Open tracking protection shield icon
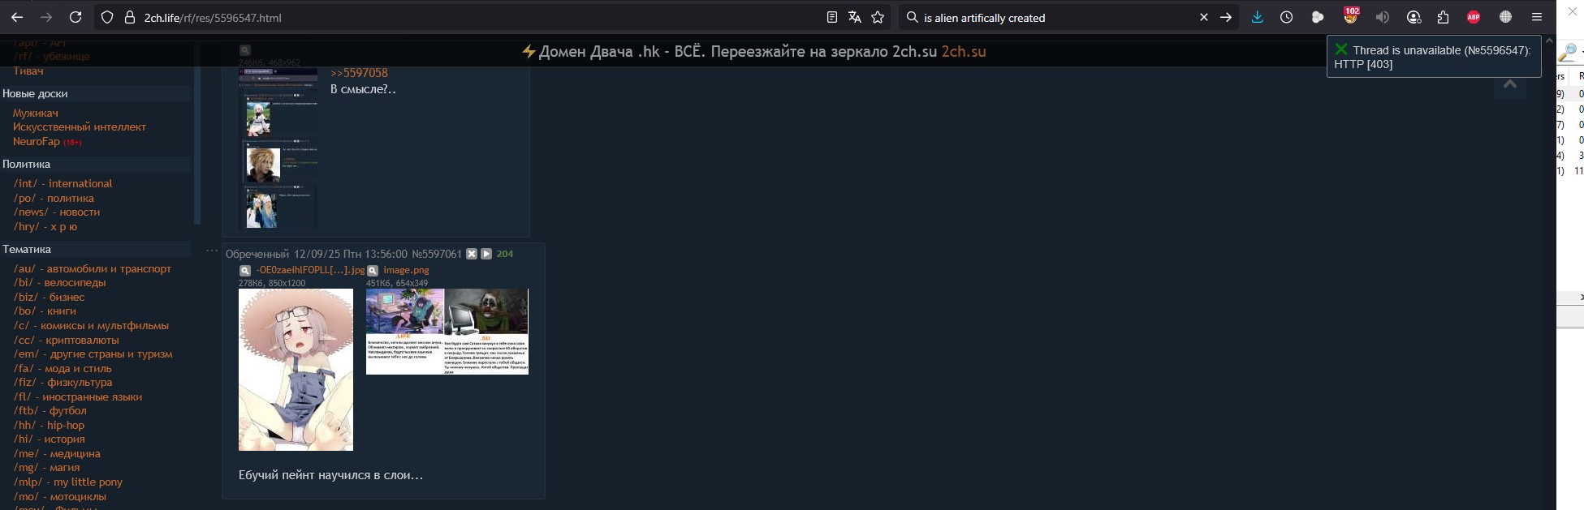Screen dimensions: 1584x510 tap(106, 17)
